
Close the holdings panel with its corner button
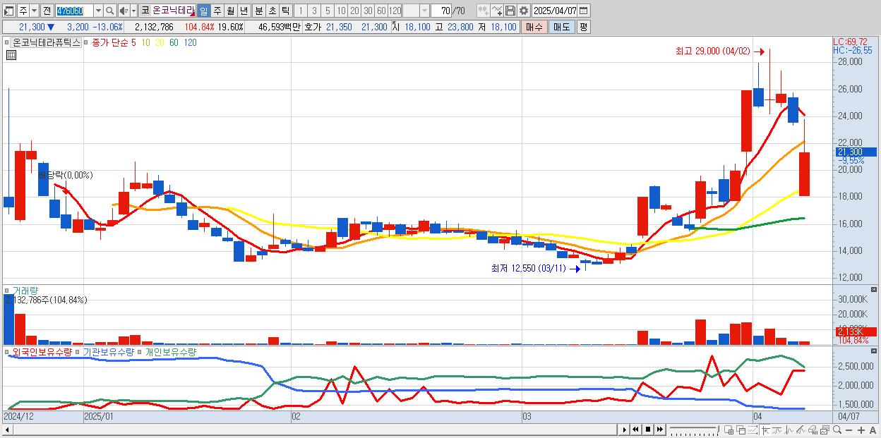[x=874, y=351]
